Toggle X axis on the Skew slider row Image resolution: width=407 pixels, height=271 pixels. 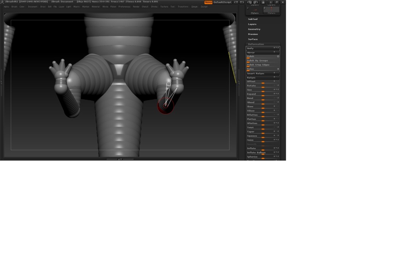[274, 106]
